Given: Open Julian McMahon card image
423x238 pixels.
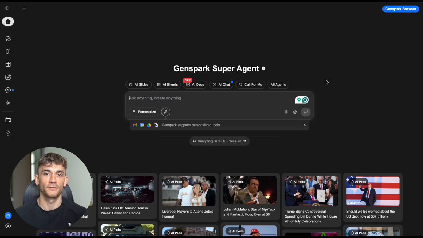Looking at the screenshot, I should tap(250, 190).
